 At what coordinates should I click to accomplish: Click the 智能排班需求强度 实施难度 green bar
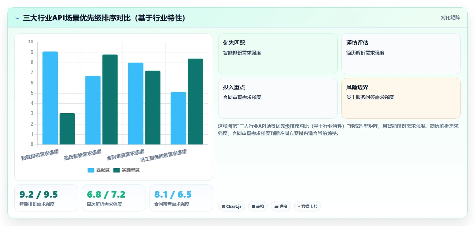pyautogui.click(x=67, y=129)
